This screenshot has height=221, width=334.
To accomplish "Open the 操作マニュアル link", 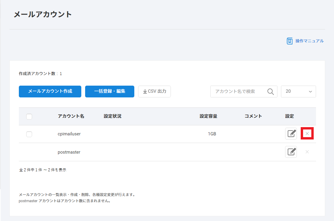I will click(309, 41).
